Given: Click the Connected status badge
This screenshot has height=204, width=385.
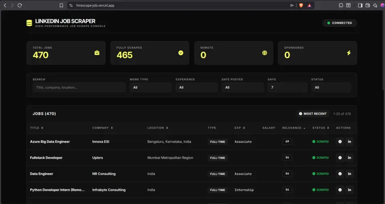Looking at the screenshot, I should (x=340, y=23).
